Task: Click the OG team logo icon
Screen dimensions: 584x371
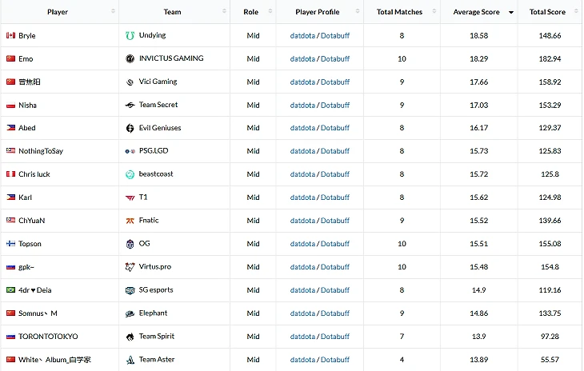Action: pyautogui.click(x=130, y=244)
